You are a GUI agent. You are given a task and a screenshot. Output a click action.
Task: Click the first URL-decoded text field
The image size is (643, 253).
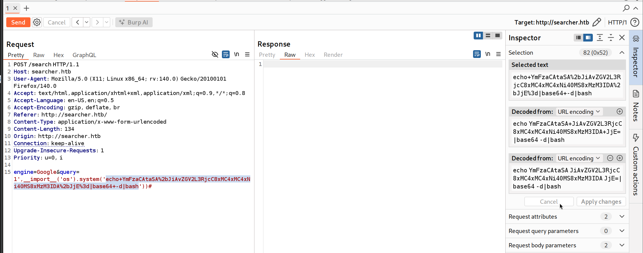coord(567,132)
